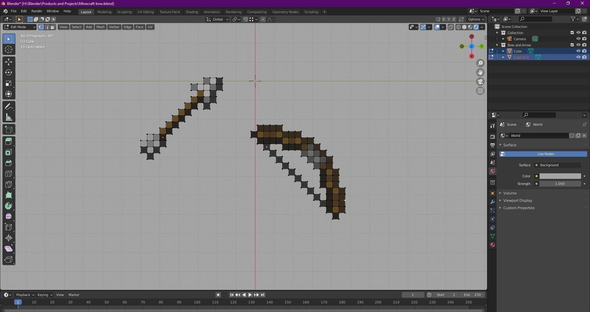Activate the Scale tool

(x=9, y=83)
